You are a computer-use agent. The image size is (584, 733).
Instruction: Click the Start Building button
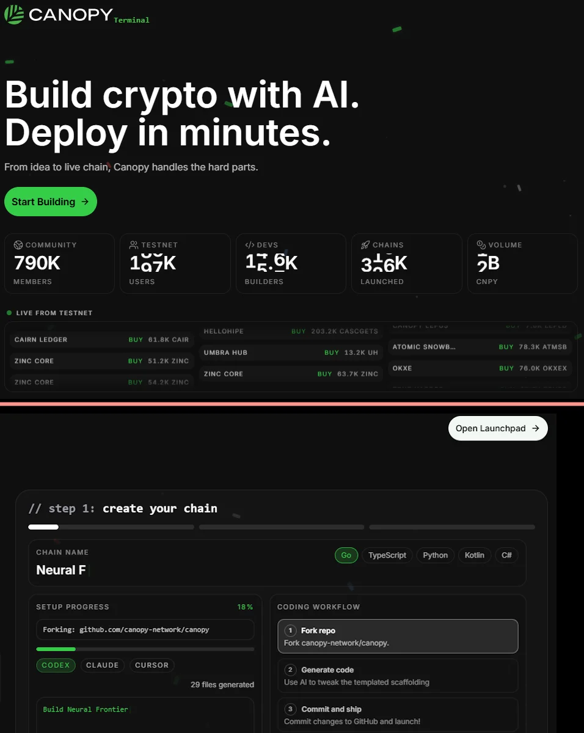point(51,202)
